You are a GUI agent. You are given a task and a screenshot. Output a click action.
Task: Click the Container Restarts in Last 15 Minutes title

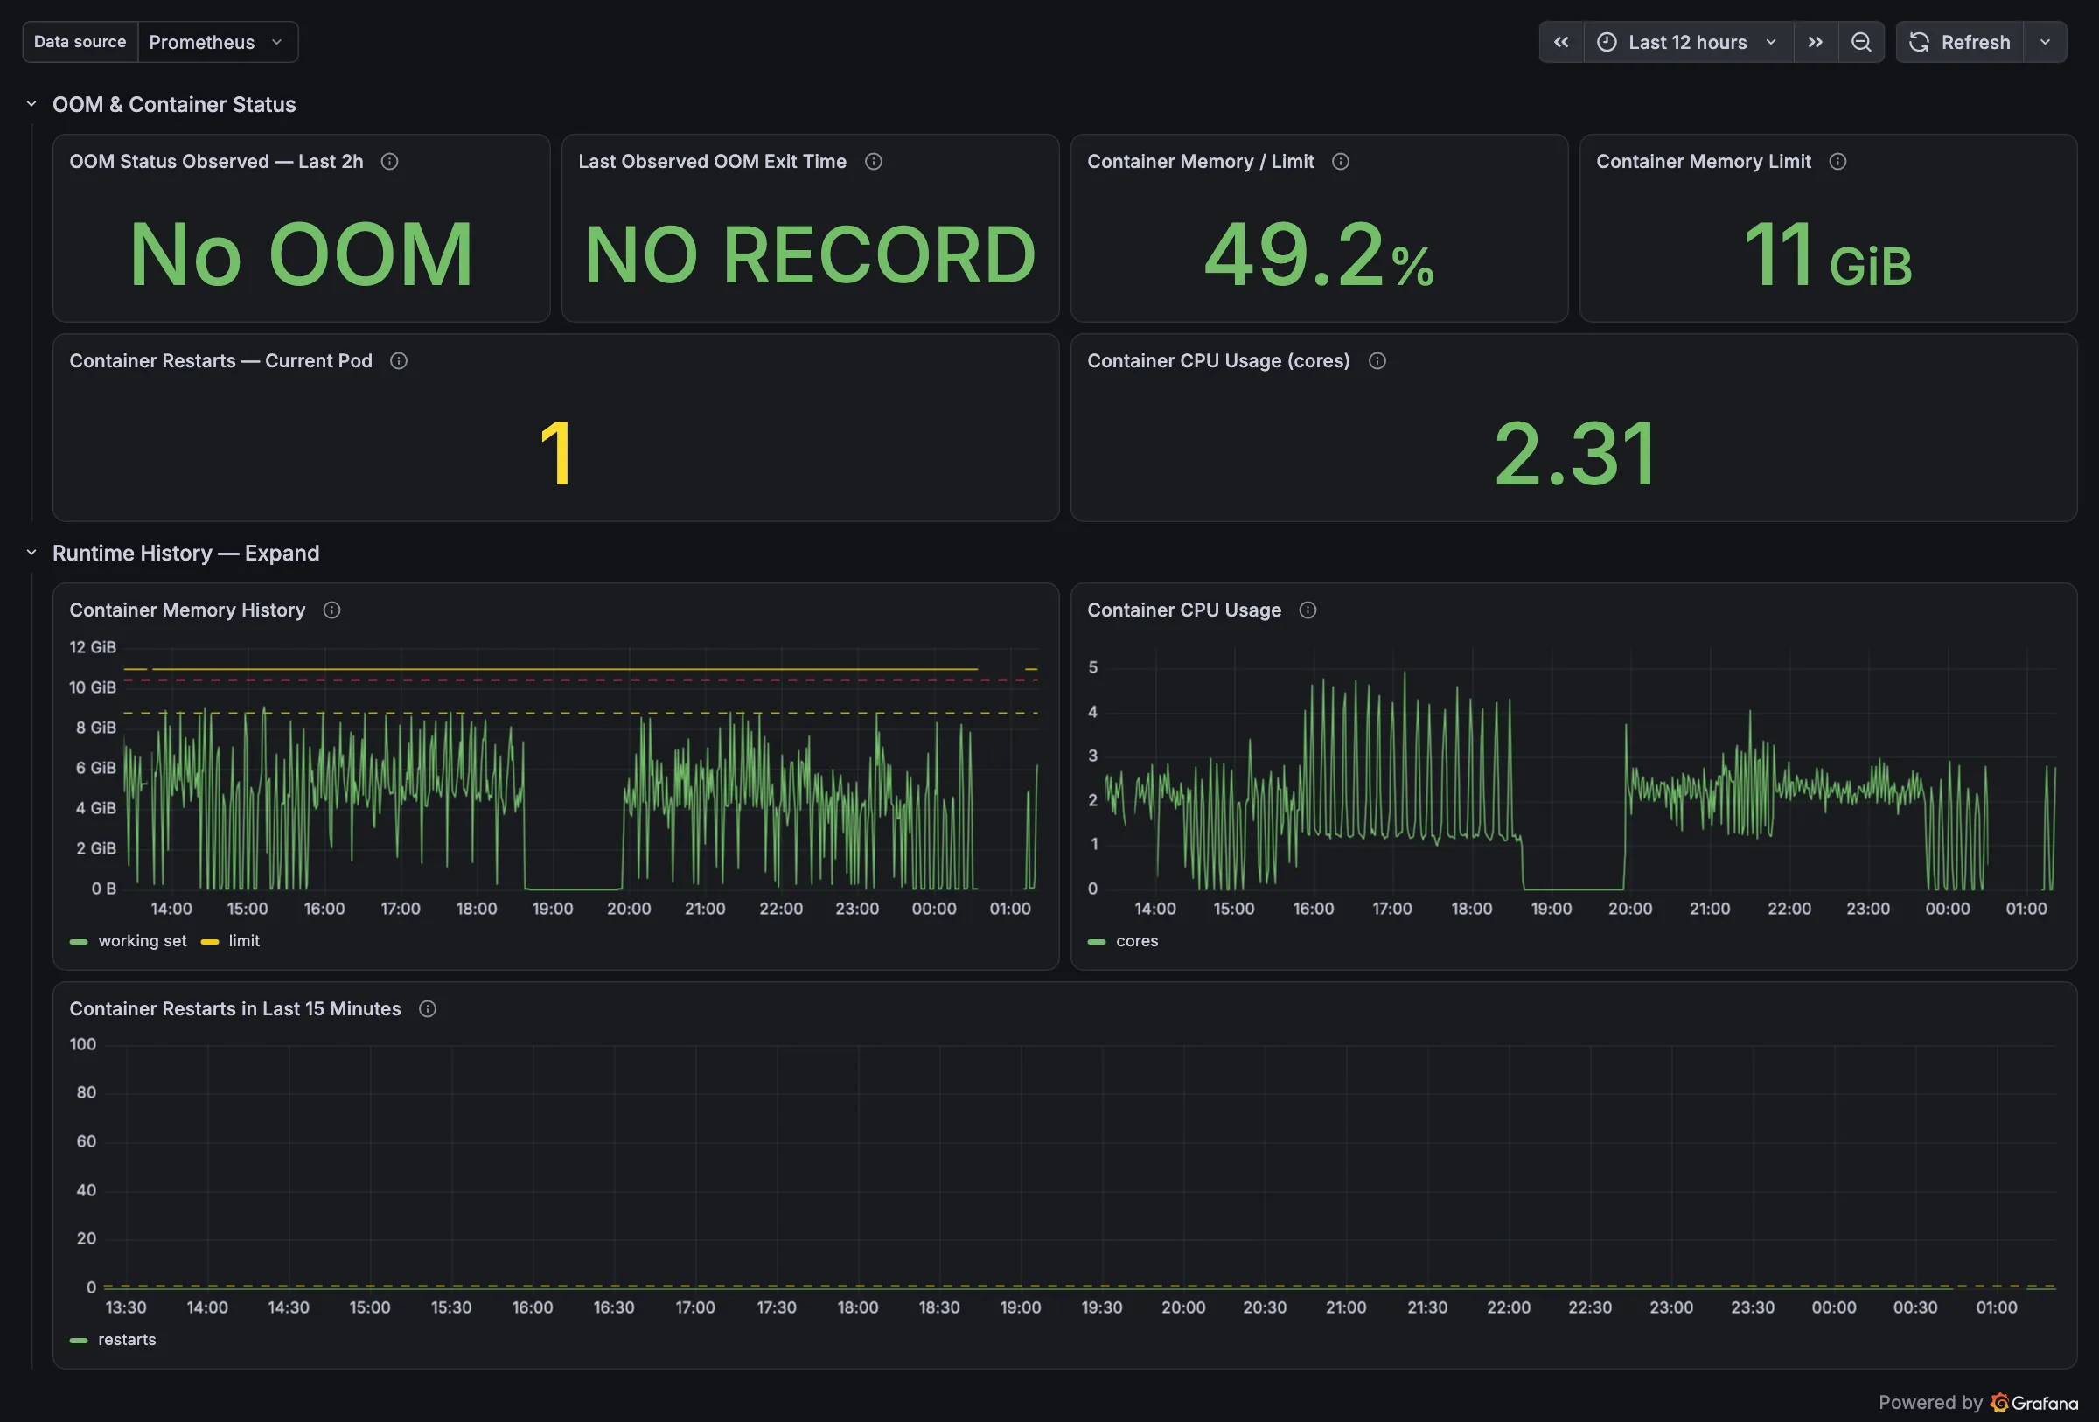[x=235, y=1009]
